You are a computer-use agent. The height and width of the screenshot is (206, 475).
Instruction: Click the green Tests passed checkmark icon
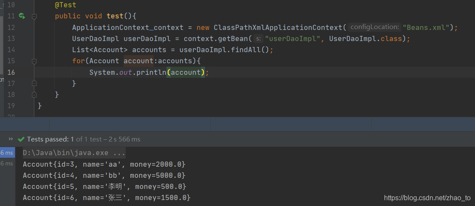[x=21, y=139]
